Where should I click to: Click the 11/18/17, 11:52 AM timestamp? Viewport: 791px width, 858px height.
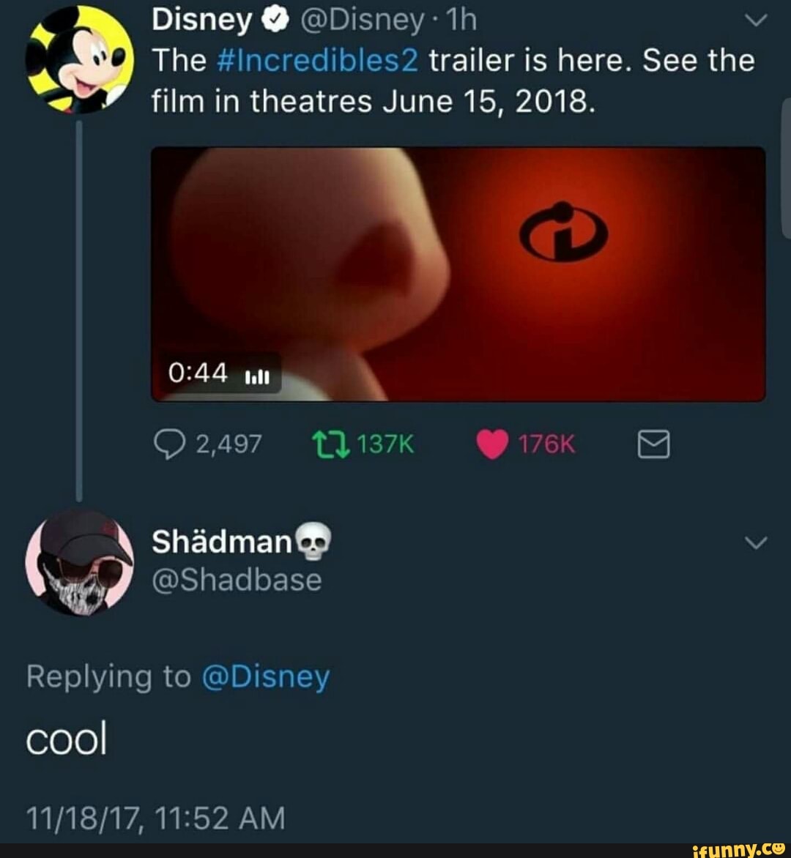click(155, 818)
